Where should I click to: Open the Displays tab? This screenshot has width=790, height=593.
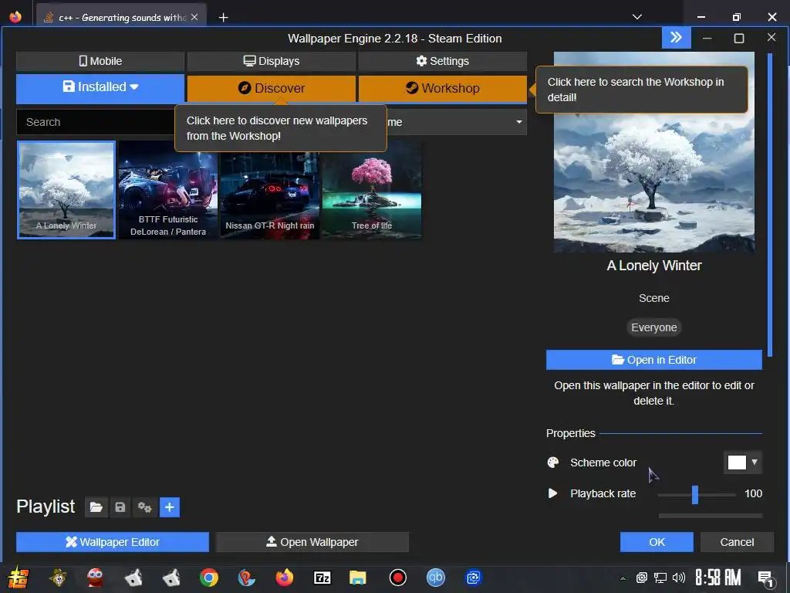pyautogui.click(x=271, y=61)
